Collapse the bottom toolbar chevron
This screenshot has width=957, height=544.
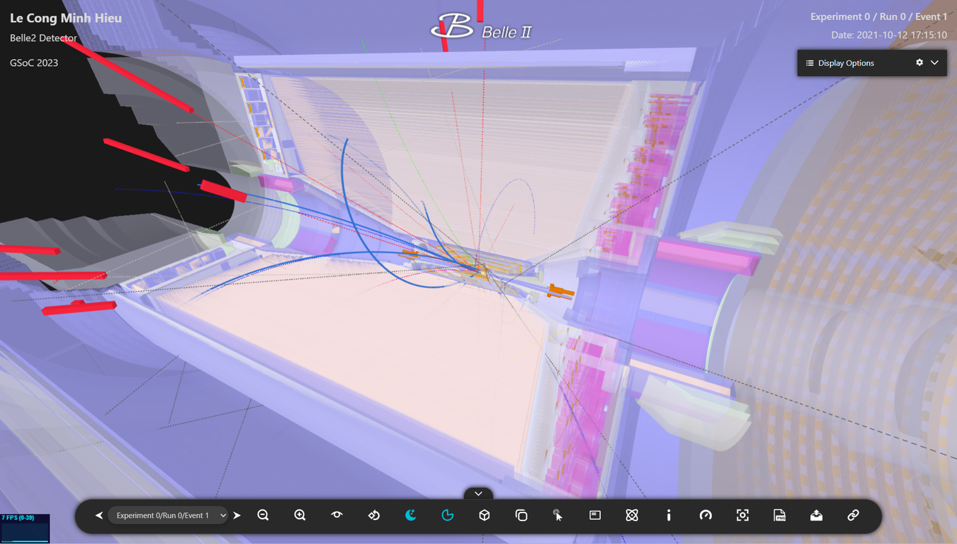click(478, 493)
